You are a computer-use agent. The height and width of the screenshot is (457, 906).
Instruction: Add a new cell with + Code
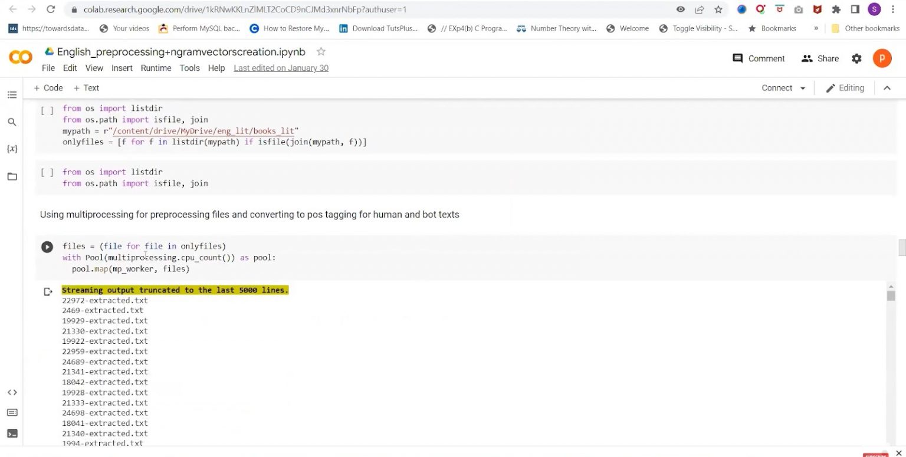(x=48, y=87)
